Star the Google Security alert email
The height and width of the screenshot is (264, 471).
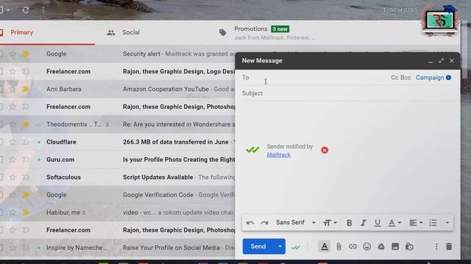(13, 54)
